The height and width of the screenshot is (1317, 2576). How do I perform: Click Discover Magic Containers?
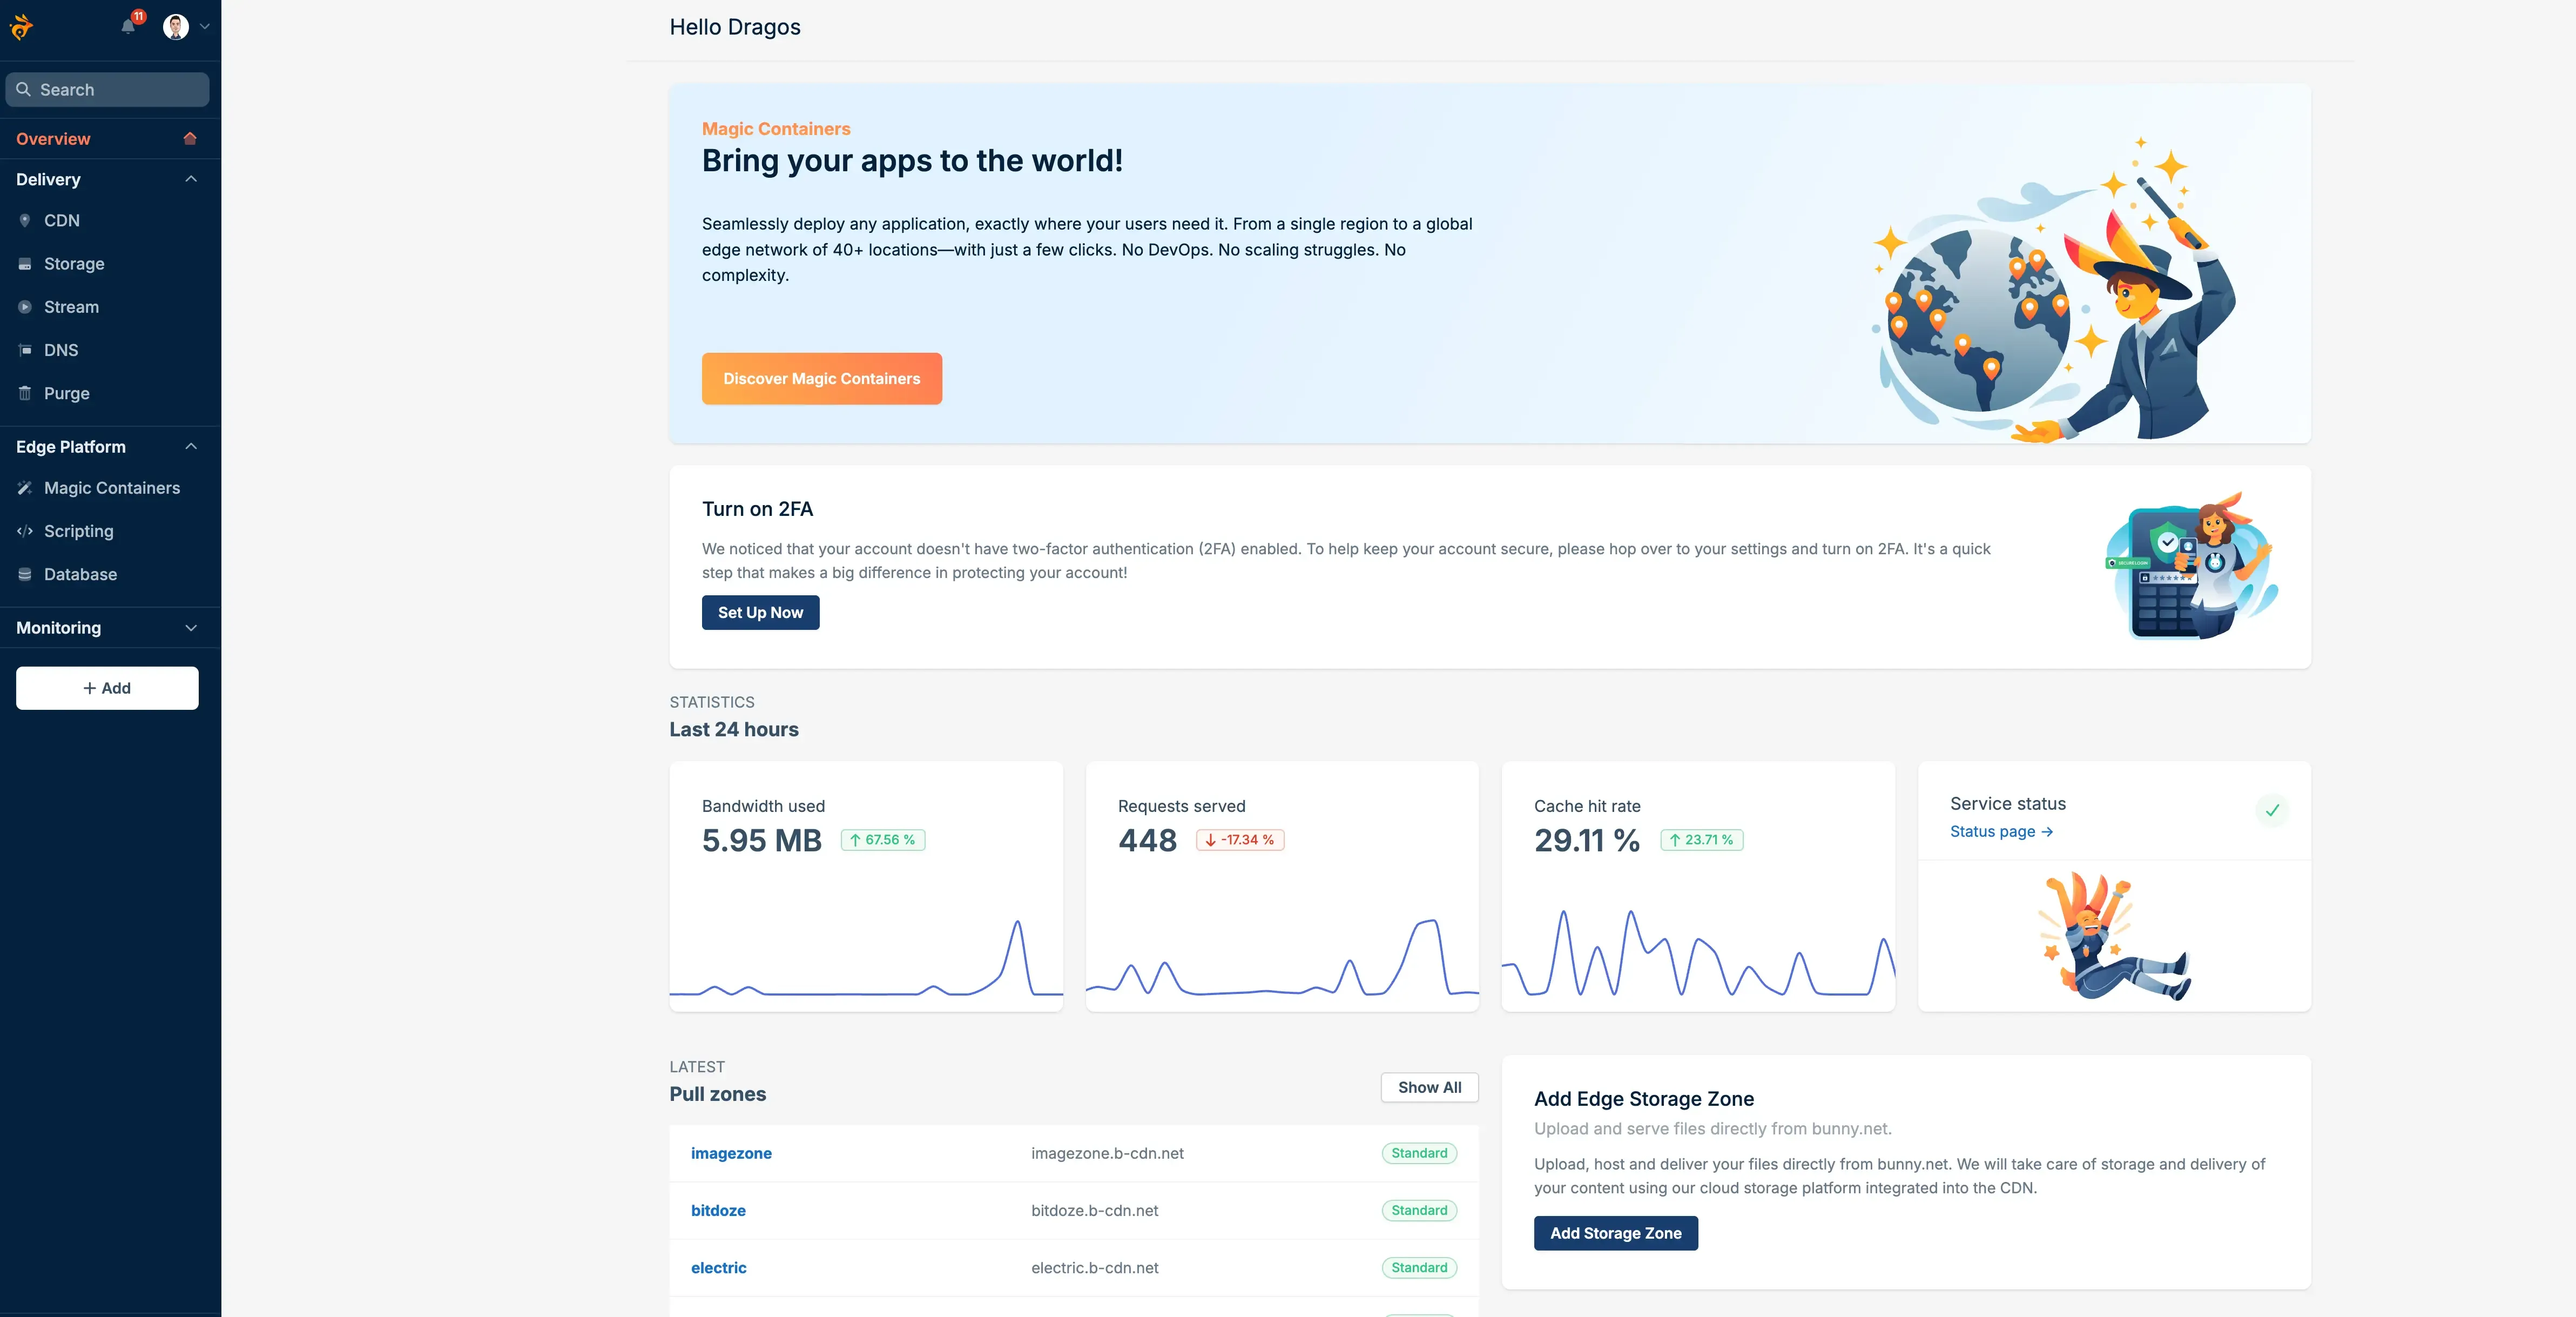821,378
